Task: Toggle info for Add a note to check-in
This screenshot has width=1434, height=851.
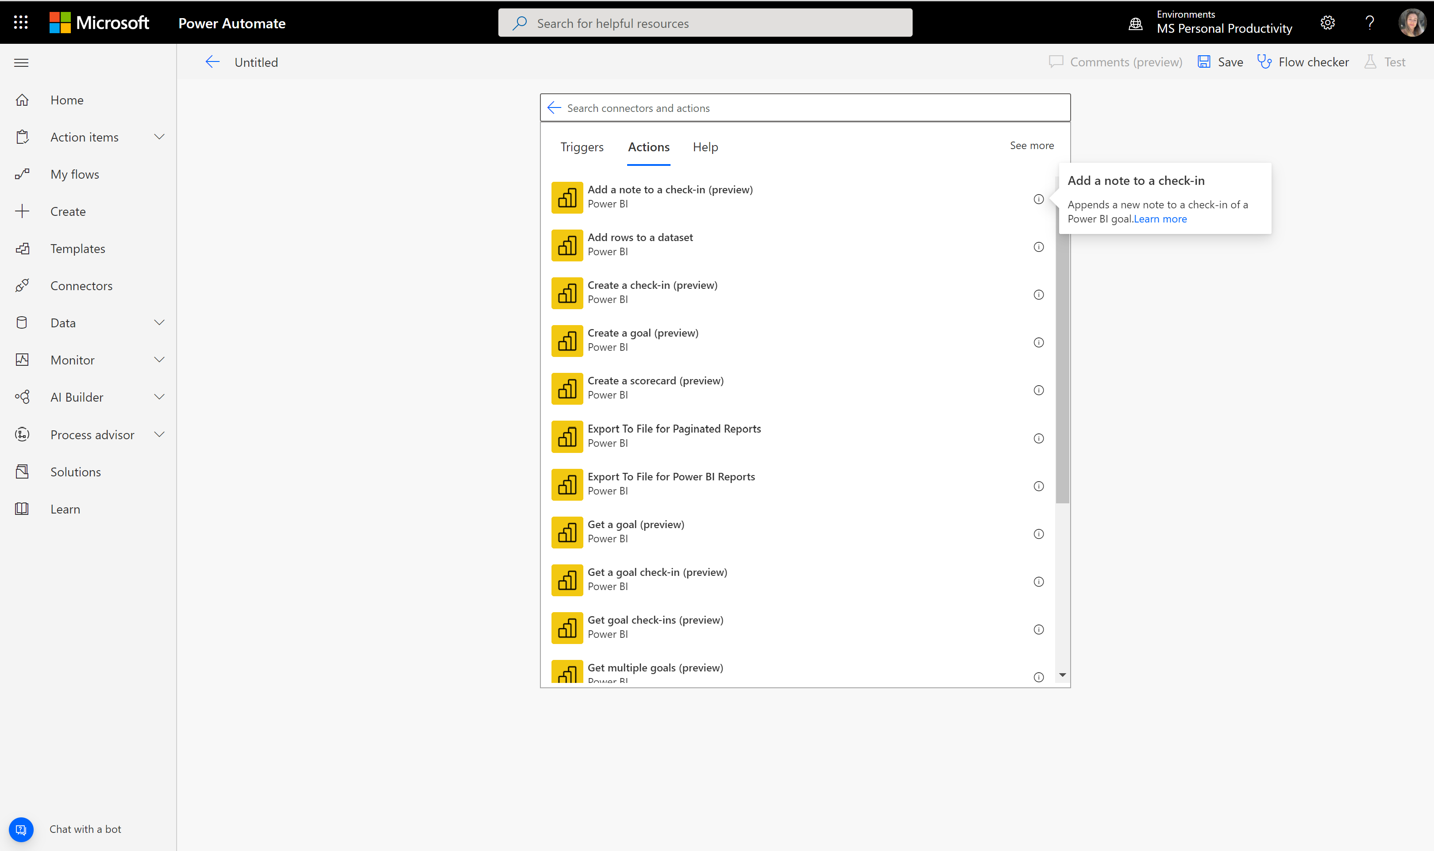Action: pos(1039,199)
